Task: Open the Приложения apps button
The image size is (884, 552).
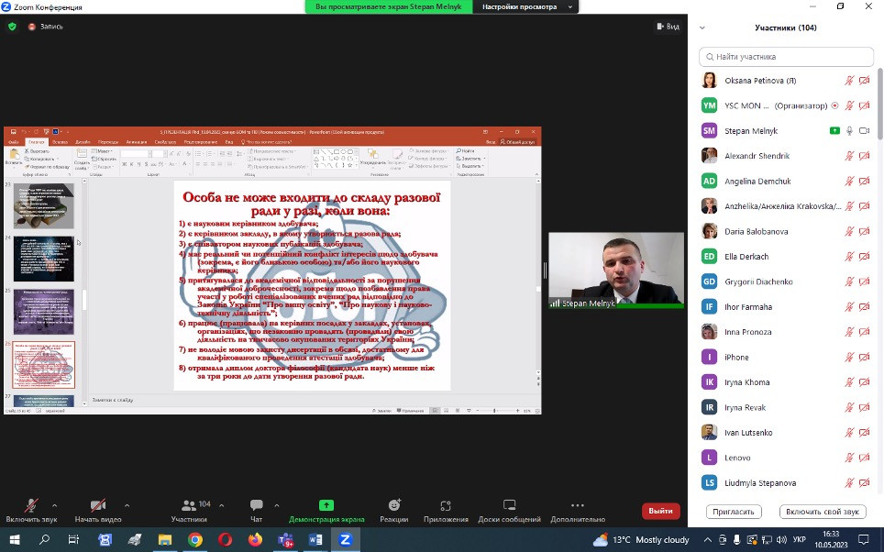Action: click(446, 510)
